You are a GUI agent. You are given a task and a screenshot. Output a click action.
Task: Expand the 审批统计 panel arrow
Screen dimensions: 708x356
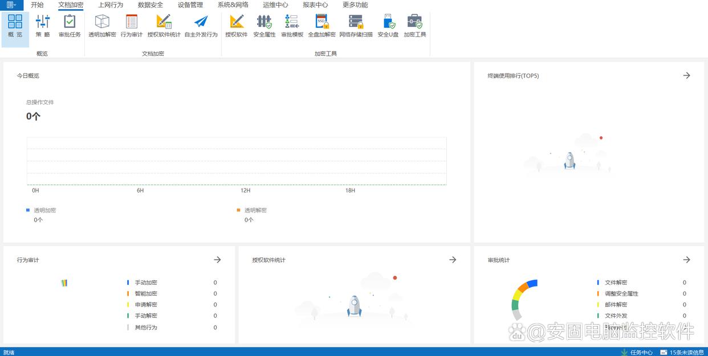point(686,260)
